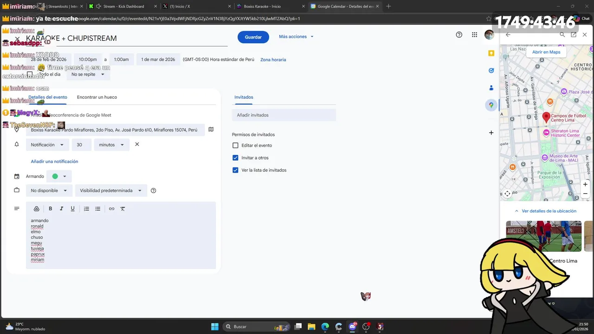This screenshot has height=334, width=594.
Task: Open Google Calendar help menu
Action: coord(459,35)
